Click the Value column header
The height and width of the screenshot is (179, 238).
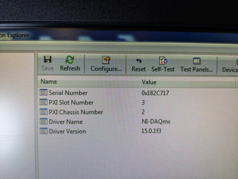149,82
